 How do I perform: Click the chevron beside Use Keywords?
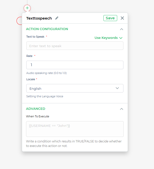click(x=121, y=38)
